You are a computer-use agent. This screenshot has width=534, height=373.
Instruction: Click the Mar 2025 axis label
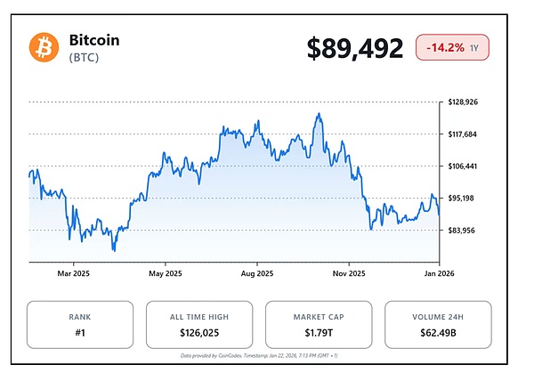pyautogui.click(x=74, y=273)
